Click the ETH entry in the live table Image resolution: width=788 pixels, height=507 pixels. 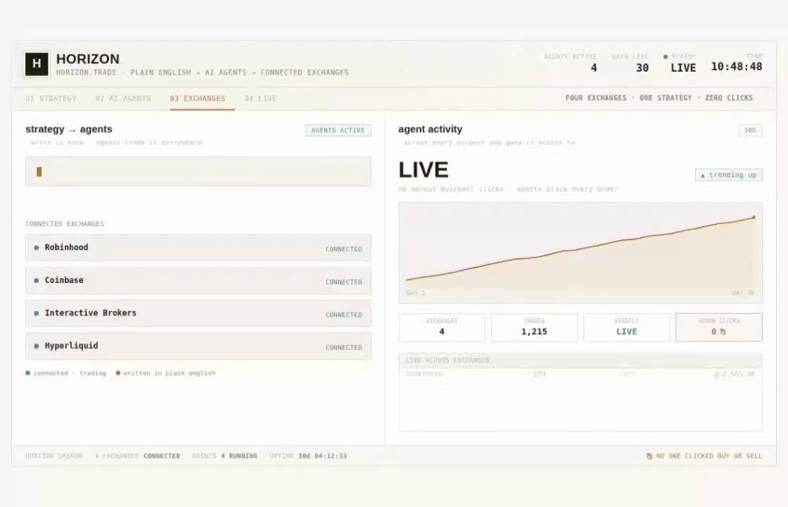click(539, 375)
